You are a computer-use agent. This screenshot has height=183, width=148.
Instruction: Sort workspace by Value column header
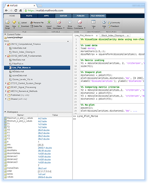click(55, 115)
